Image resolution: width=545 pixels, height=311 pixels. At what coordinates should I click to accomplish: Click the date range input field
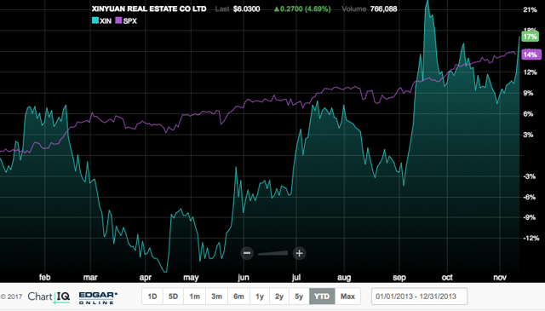pyautogui.click(x=419, y=297)
